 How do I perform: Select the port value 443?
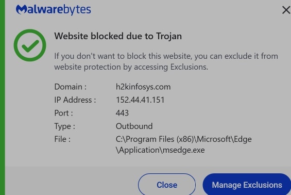tap(122, 113)
